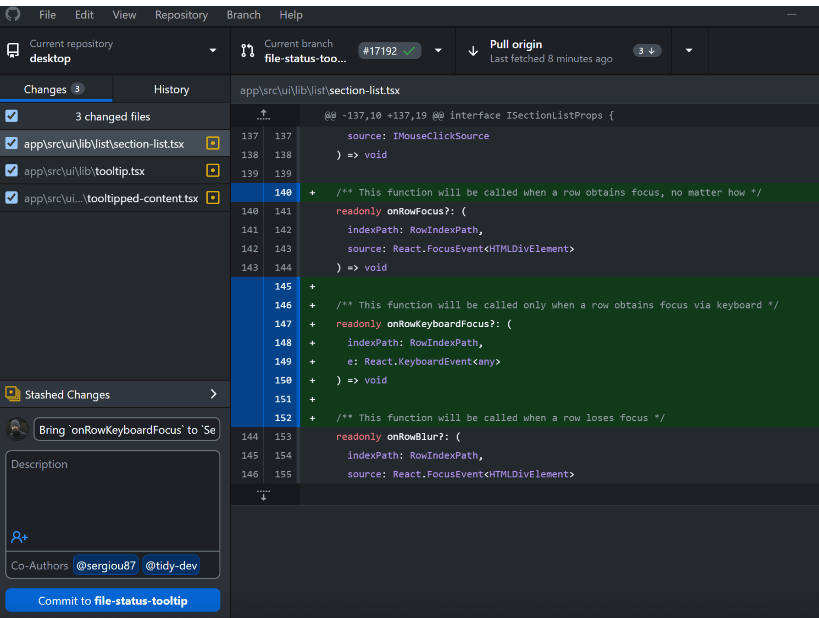Uncheck tooltip.tsx file checkbox
This screenshot has width=819, height=618.
pyautogui.click(x=12, y=171)
